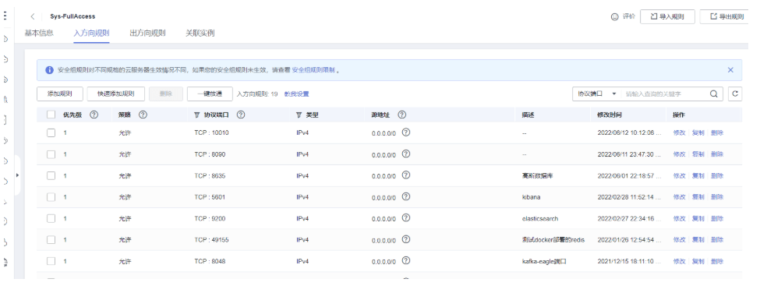This screenshot has height=286, width=760.
Task: Click 复制 for the TCP:8090 rule
Action: coord(698,154)
